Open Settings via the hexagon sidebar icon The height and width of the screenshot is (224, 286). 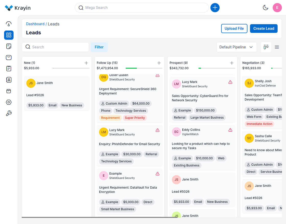point(9,102)
